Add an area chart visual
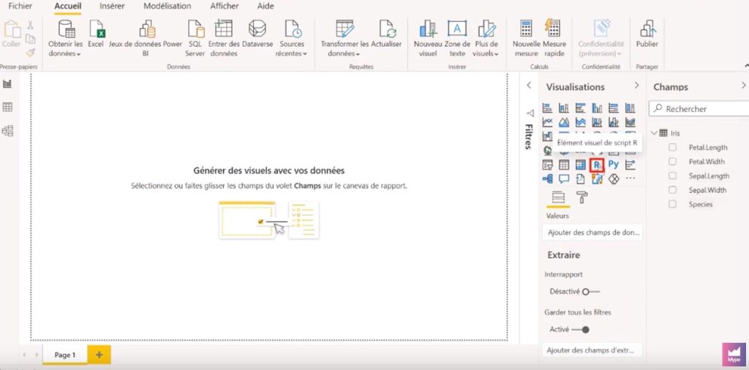The width and height of the screenshot is (749, 370). [564, 123]
